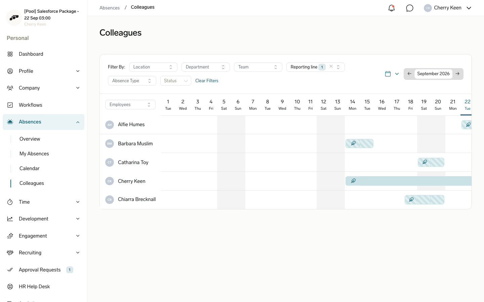Open the Location filter dropdown

click(x=153, y=67)
